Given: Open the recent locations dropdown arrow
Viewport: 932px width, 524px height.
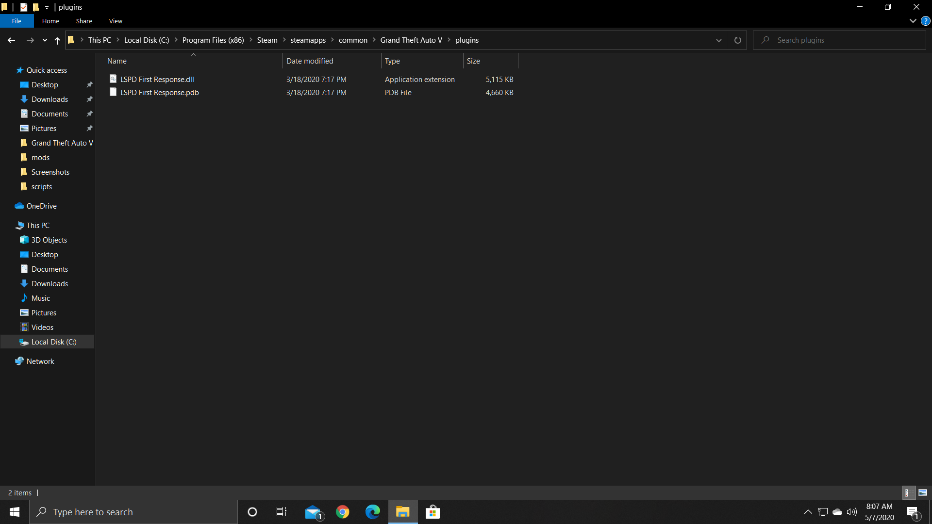Looking at the screenshot, I should [x=45, y=40].
